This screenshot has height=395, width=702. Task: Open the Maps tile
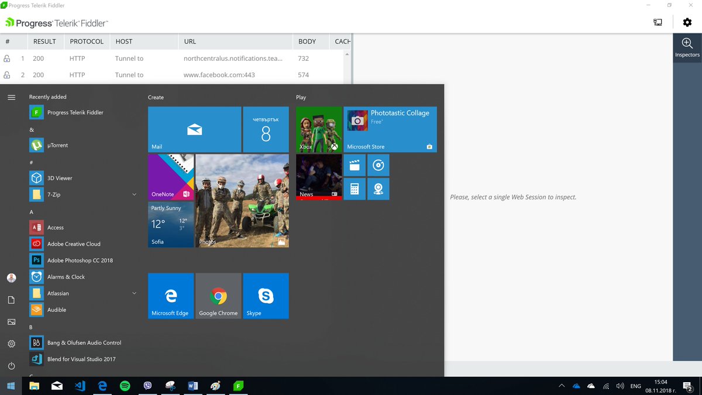point(378,189)
